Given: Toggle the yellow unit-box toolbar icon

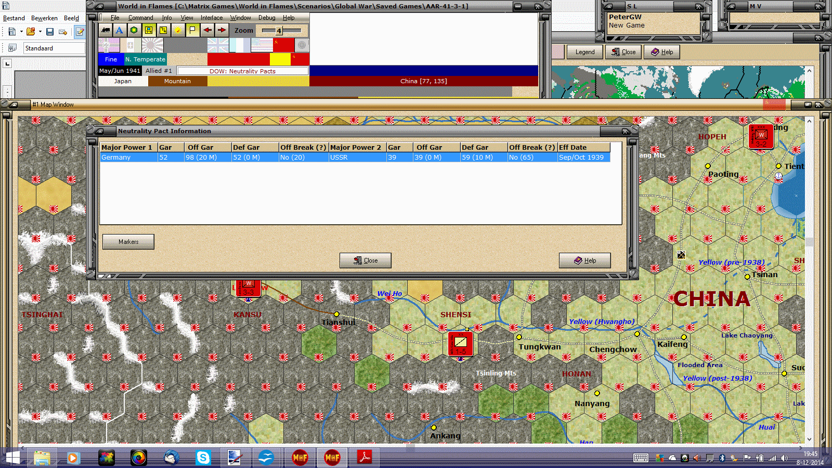Looking at the screenshot, I should [149, 30].
